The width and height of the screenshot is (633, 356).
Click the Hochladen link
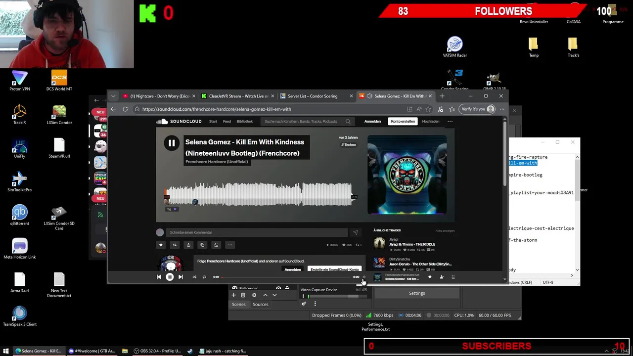[x=431, y=121]
